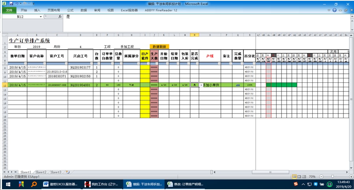
Task: Open dropdown arrow beside cell N12
Action: [x=201, y=85]
